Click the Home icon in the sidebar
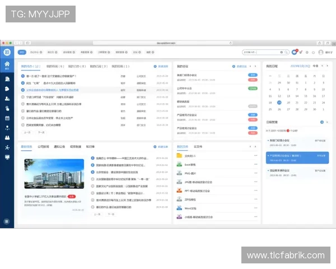336x269 pixels. [x=7, y=64]
